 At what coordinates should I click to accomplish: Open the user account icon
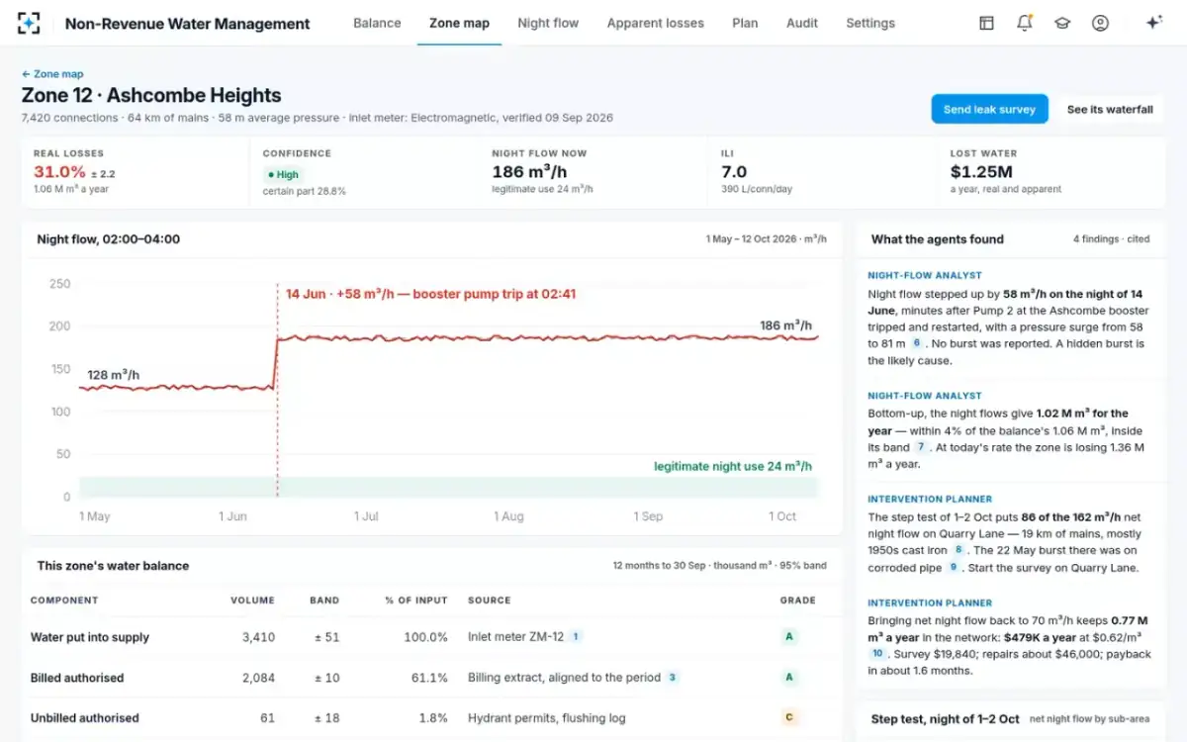tap(1100, 23)
